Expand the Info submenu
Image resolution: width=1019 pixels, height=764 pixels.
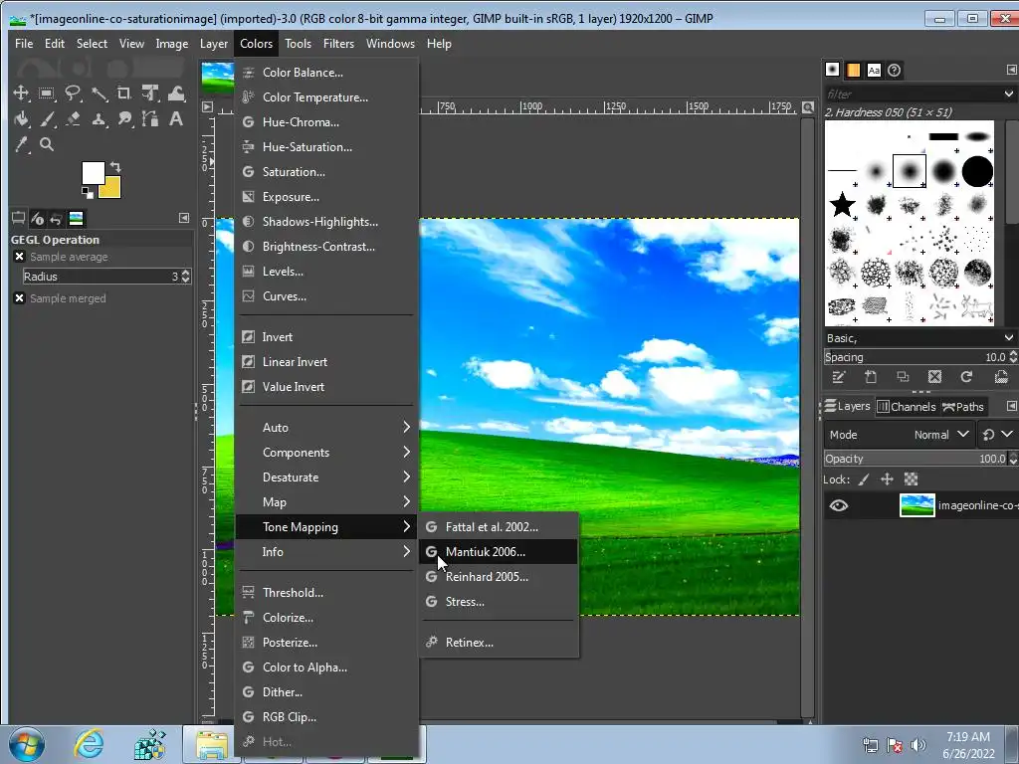click(326, 551)
